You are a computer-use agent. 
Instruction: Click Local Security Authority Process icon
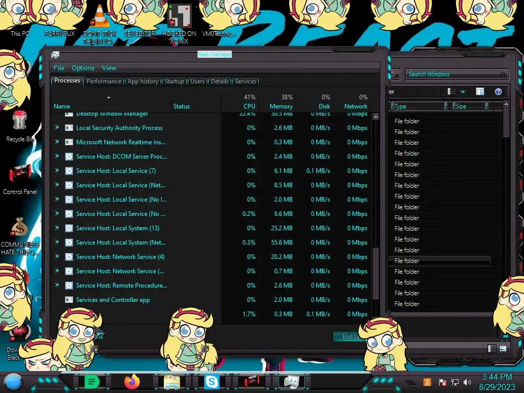tap(69, 127)
